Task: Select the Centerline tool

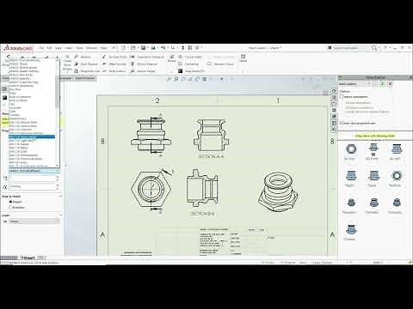Action: [188, 64]
